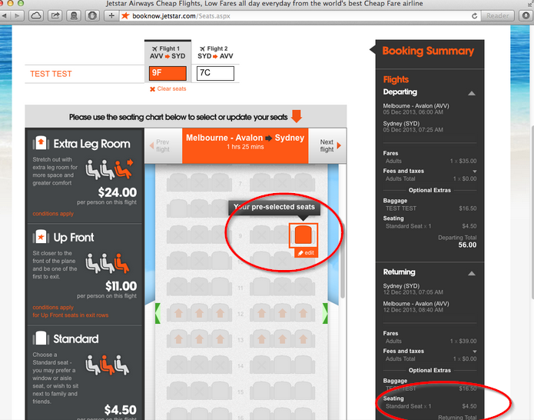Click the 7C seat field for Flight 2
The width and height of the screenshot is (534, 420).
(x=215, y=73)
